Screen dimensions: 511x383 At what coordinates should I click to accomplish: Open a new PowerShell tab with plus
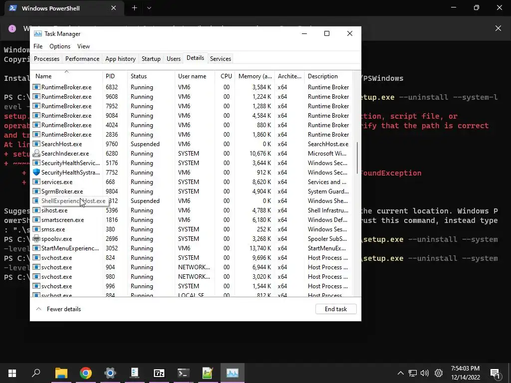(134, 8)
